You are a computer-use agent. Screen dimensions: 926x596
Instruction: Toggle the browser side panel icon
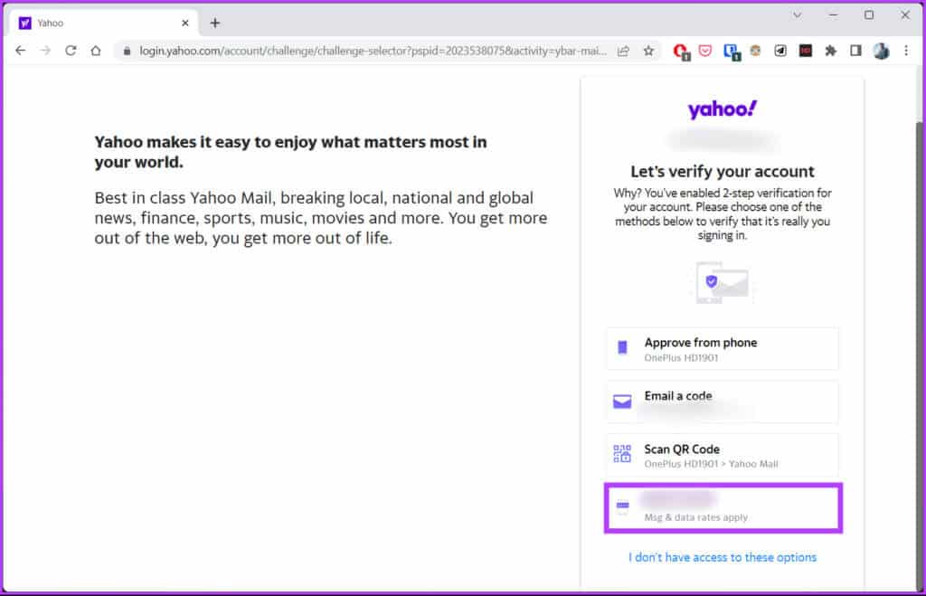(855, 51)
